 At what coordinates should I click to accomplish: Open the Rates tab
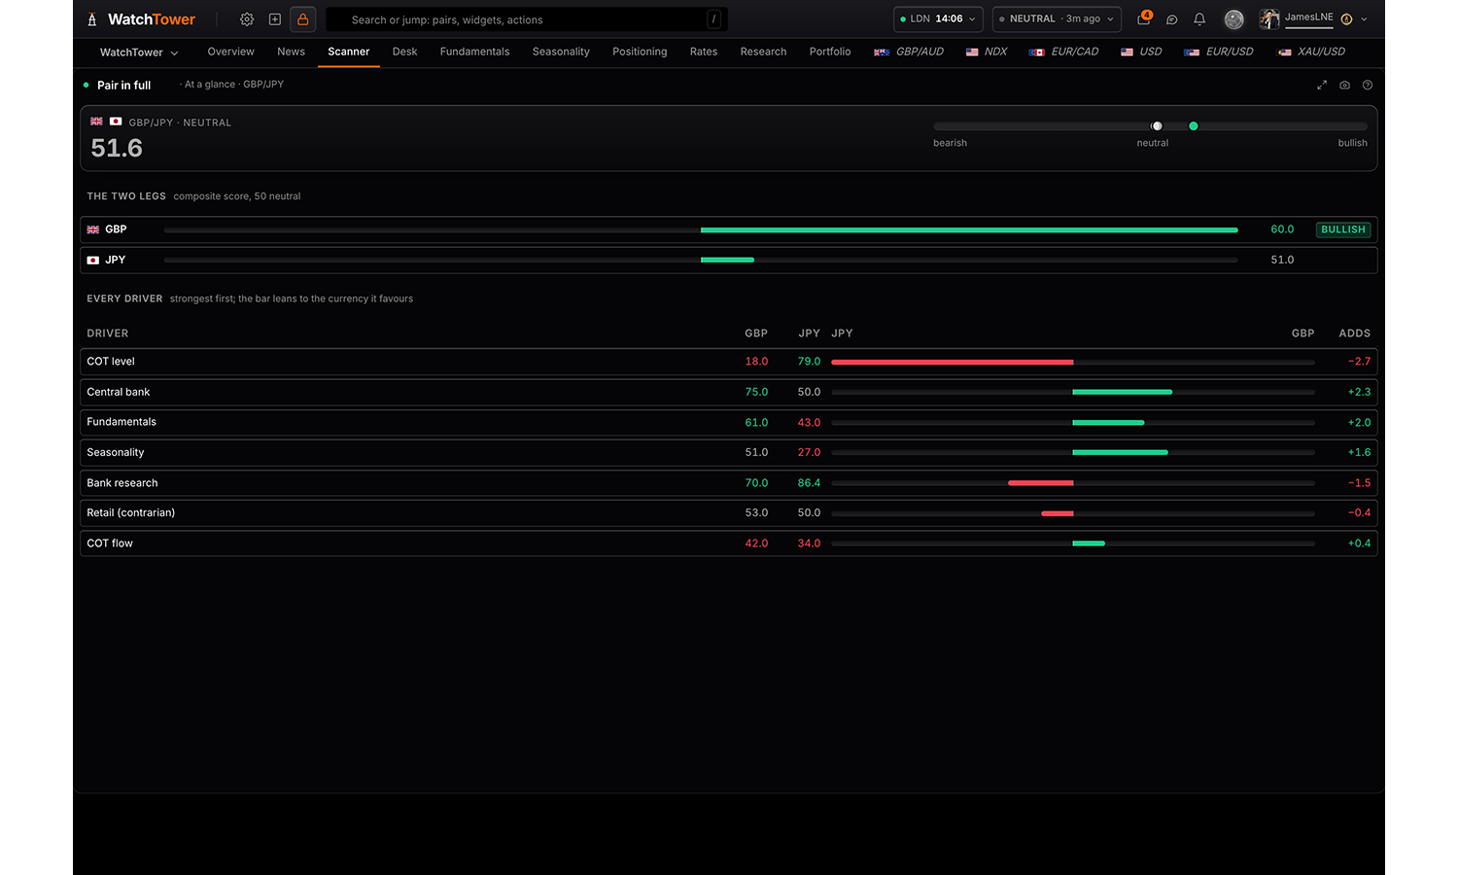(x=704, y=52)
